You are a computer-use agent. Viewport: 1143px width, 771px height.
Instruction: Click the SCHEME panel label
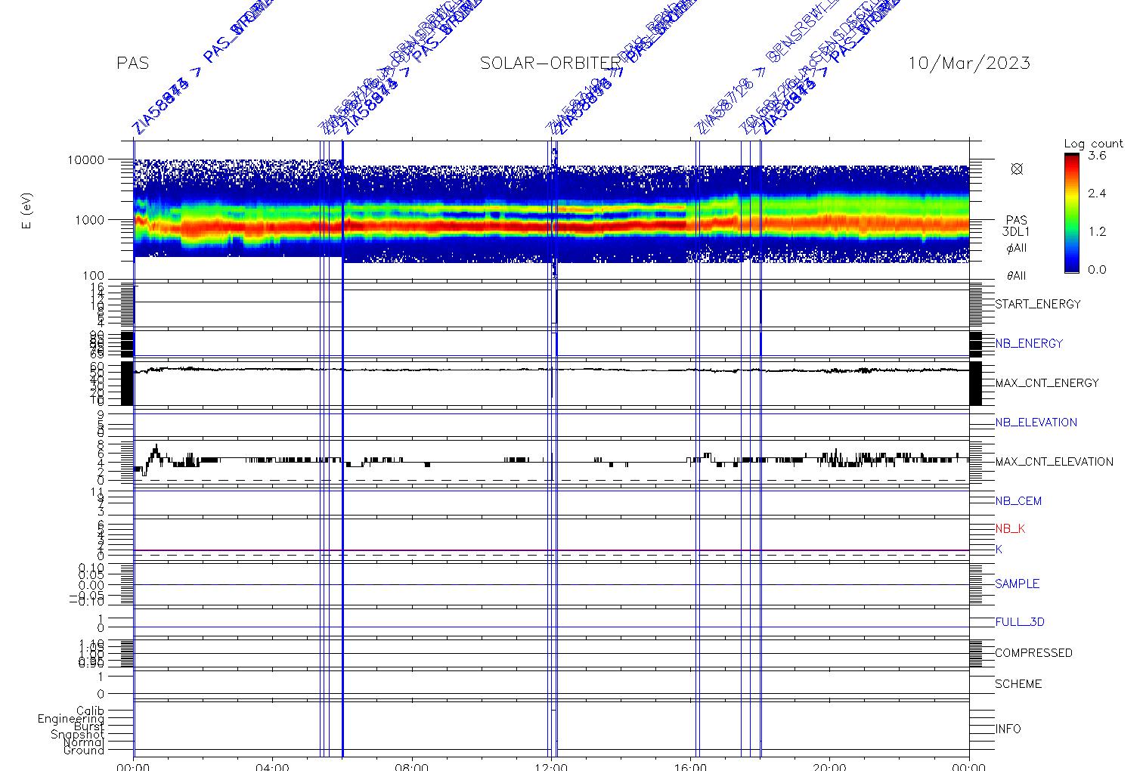click(x=1018, y=684)
